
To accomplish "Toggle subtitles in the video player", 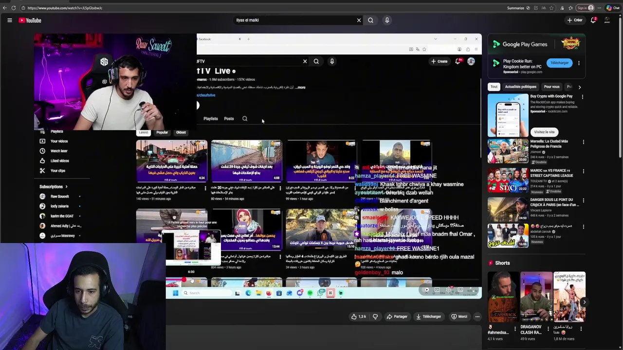I will click(x=438, y=290).
